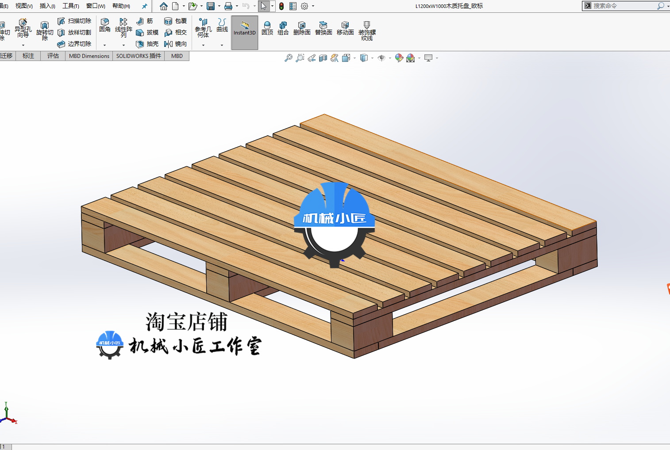Open File Properties list icon
Image resolution: width=670 pixels, height=450 pixels.
(x=293, y=6)
